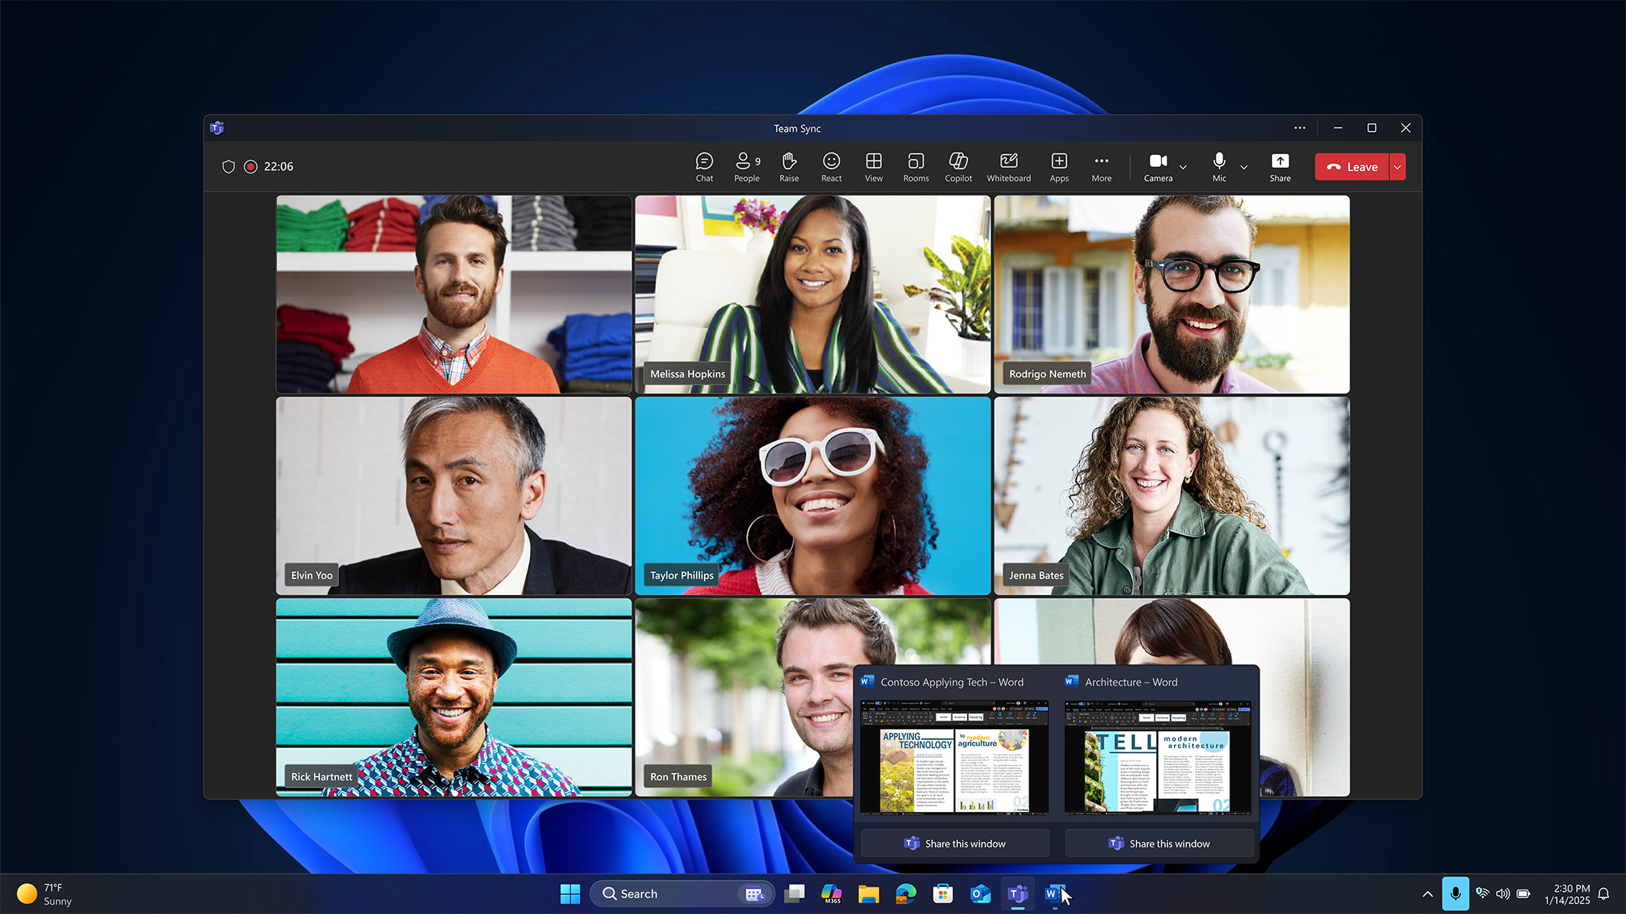This screenshot has height=914, width=1626.
Task: Open the clock showing 2:30 PM
Action: coord(1566,894)
